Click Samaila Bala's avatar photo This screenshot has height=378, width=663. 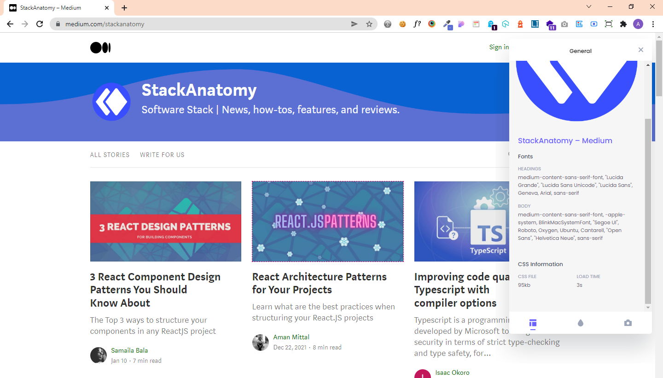[99, 355]
